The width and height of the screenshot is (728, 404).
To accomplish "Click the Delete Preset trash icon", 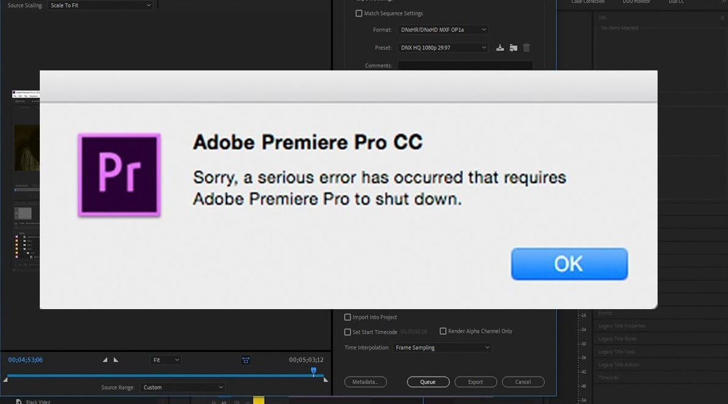I will (x=526, y=47).
